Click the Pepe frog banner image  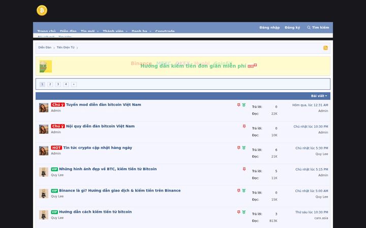point(46,66)
